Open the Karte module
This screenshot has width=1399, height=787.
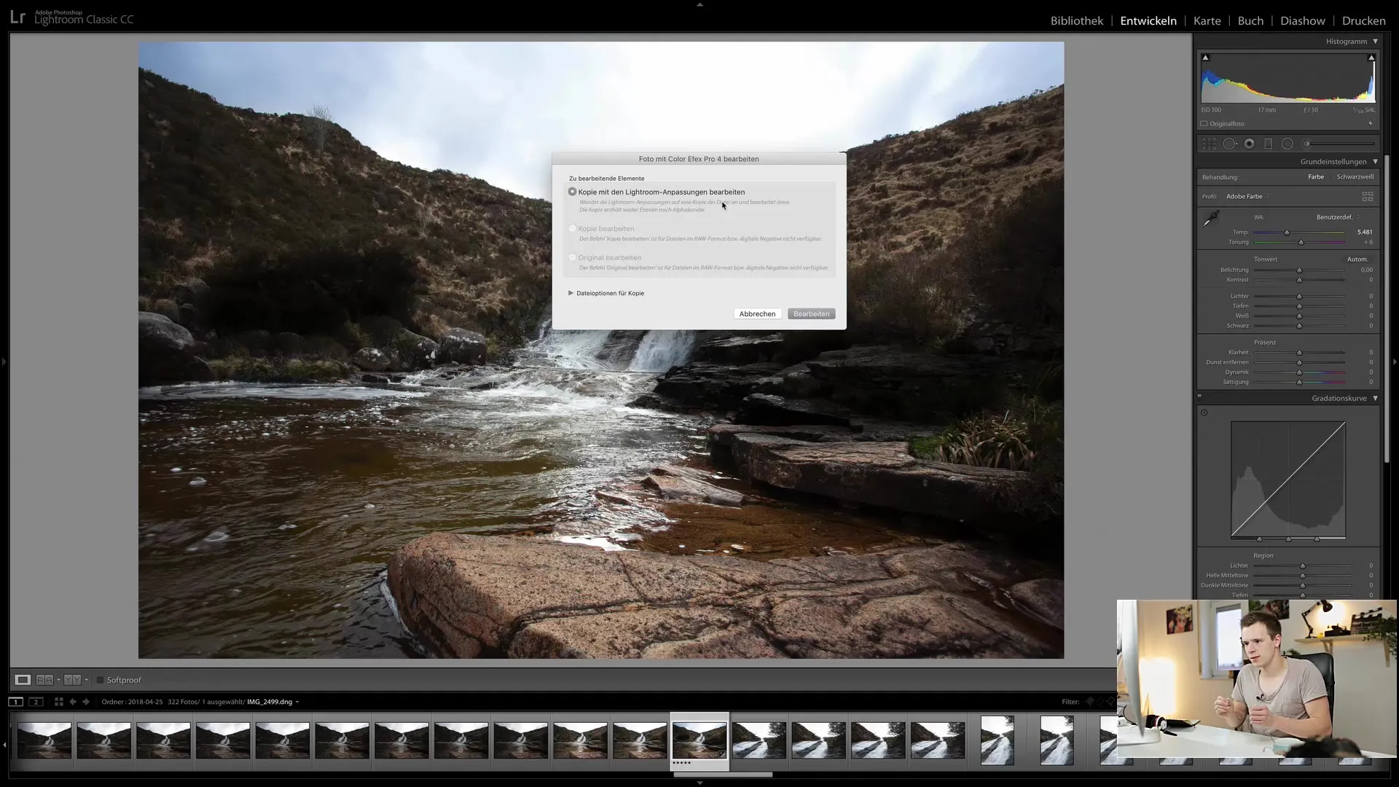[1207, 20]
